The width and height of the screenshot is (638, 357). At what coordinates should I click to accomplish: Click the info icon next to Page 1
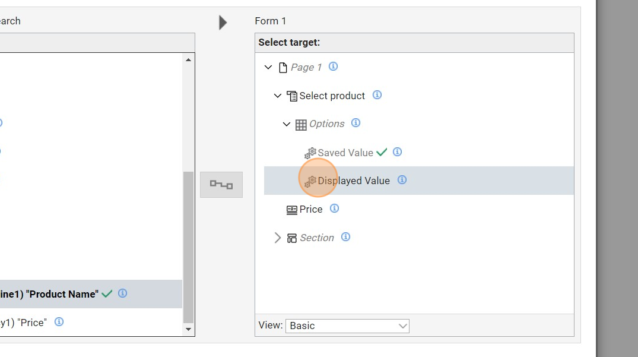(x=333, y=67)
